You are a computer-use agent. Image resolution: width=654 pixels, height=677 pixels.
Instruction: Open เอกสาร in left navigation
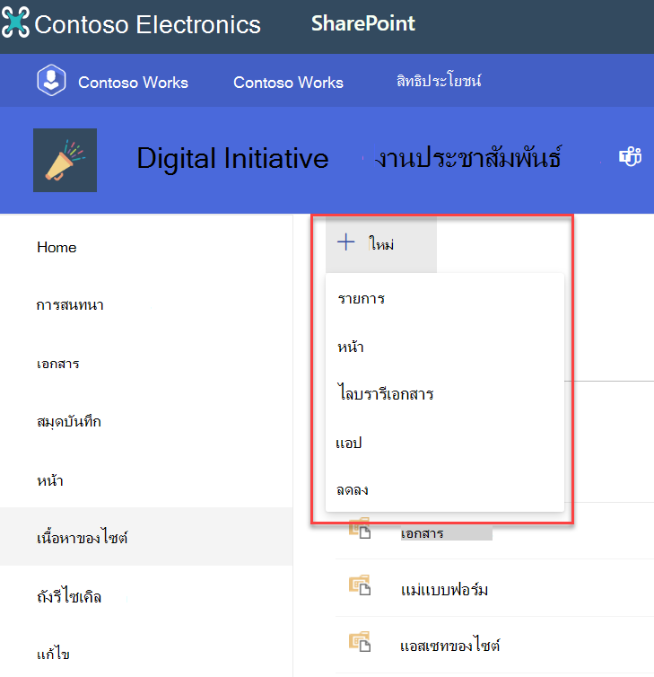[57, 364]
